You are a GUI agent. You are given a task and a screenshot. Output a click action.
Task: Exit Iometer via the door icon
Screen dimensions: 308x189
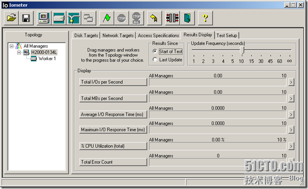coord(187,18)
